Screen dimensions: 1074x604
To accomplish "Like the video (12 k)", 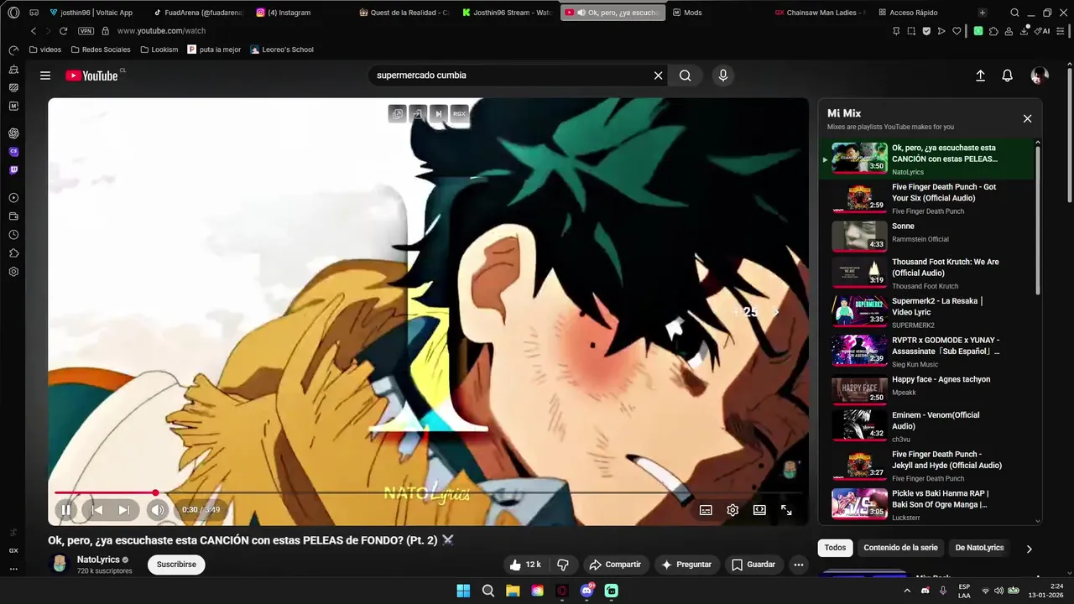I will (x=525, y=565).
